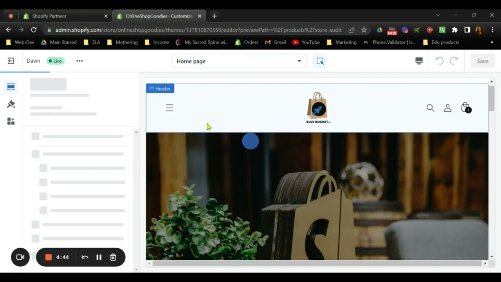The image size is (501, 282).
Task: Open Chrome's three-dot menu
Action: point(492,30)
